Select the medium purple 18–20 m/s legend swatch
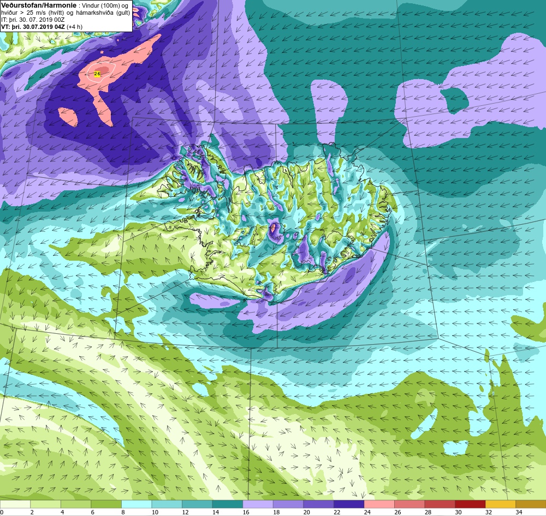Screen dimensions: 546x516 click(x=288, y=504)
